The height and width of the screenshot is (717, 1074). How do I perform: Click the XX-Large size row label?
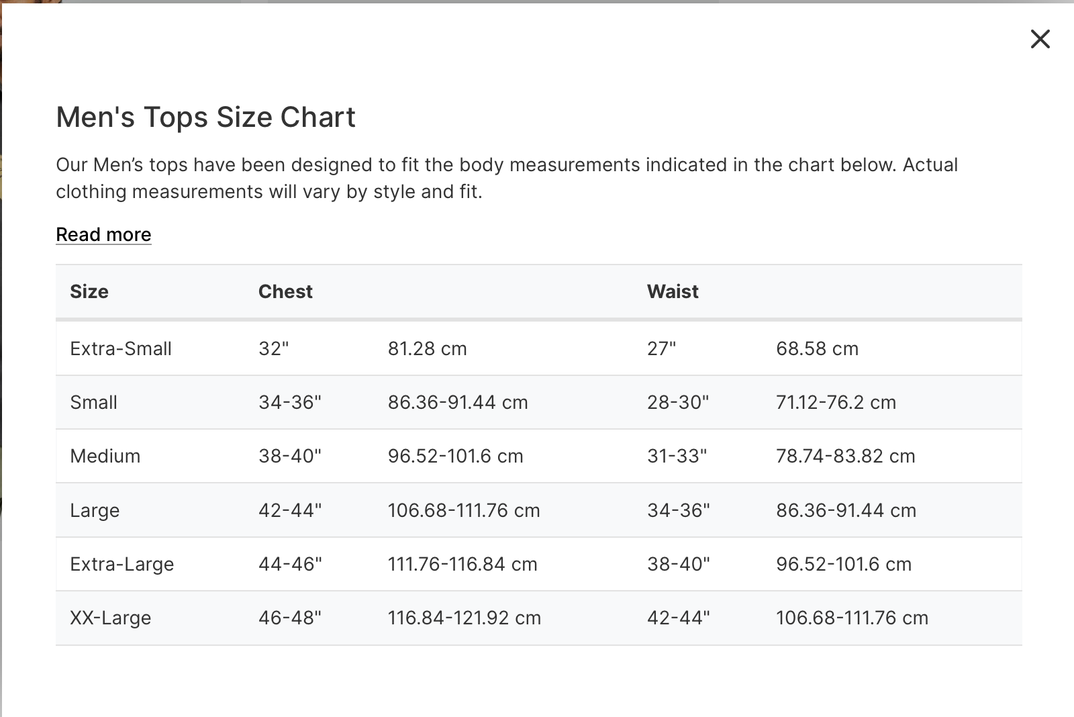pyautogui.click(x=110, y=618)
